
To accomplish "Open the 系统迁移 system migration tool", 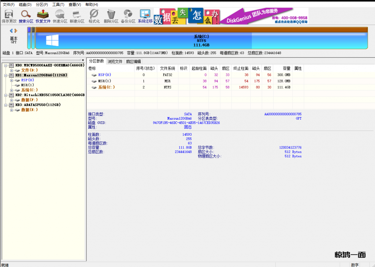I will tap(145, 16).
